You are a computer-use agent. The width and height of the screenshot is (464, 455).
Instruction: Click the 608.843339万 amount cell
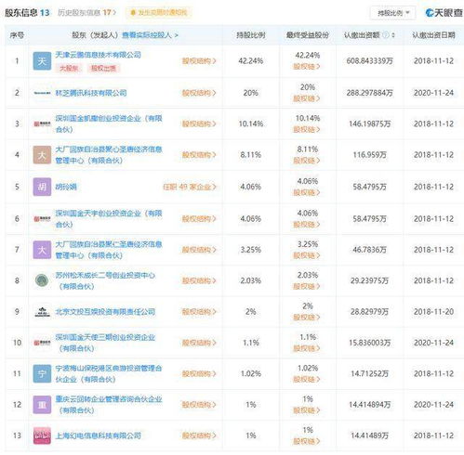point(369,61)
